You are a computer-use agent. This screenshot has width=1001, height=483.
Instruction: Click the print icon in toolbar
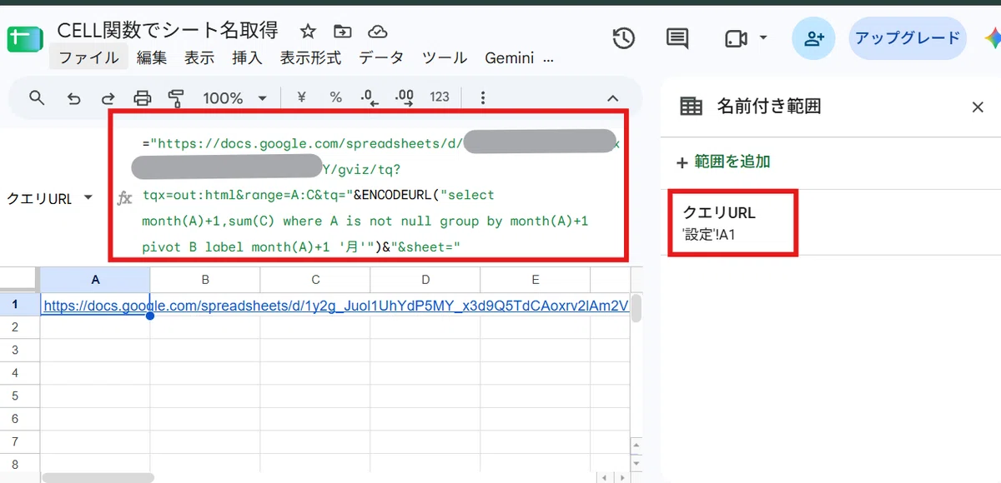click(143, 98)
